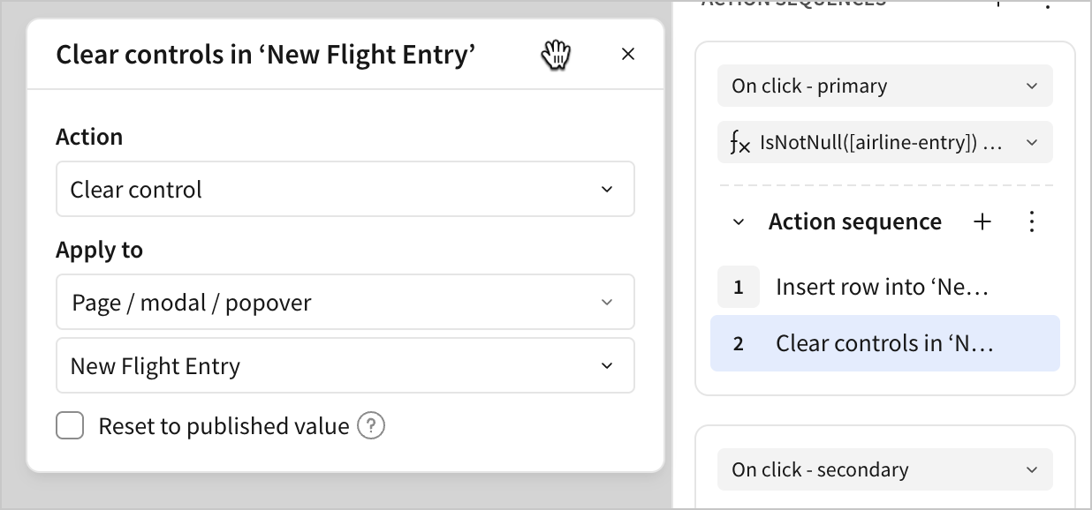This screenshot has width=1092, height=510.
Task: Click the Reset to published value label text
Action: click(224, 426)
